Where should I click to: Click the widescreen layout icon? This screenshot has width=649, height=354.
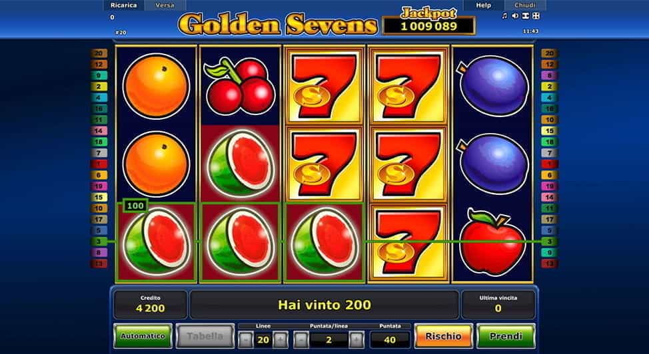pos(525,16)
